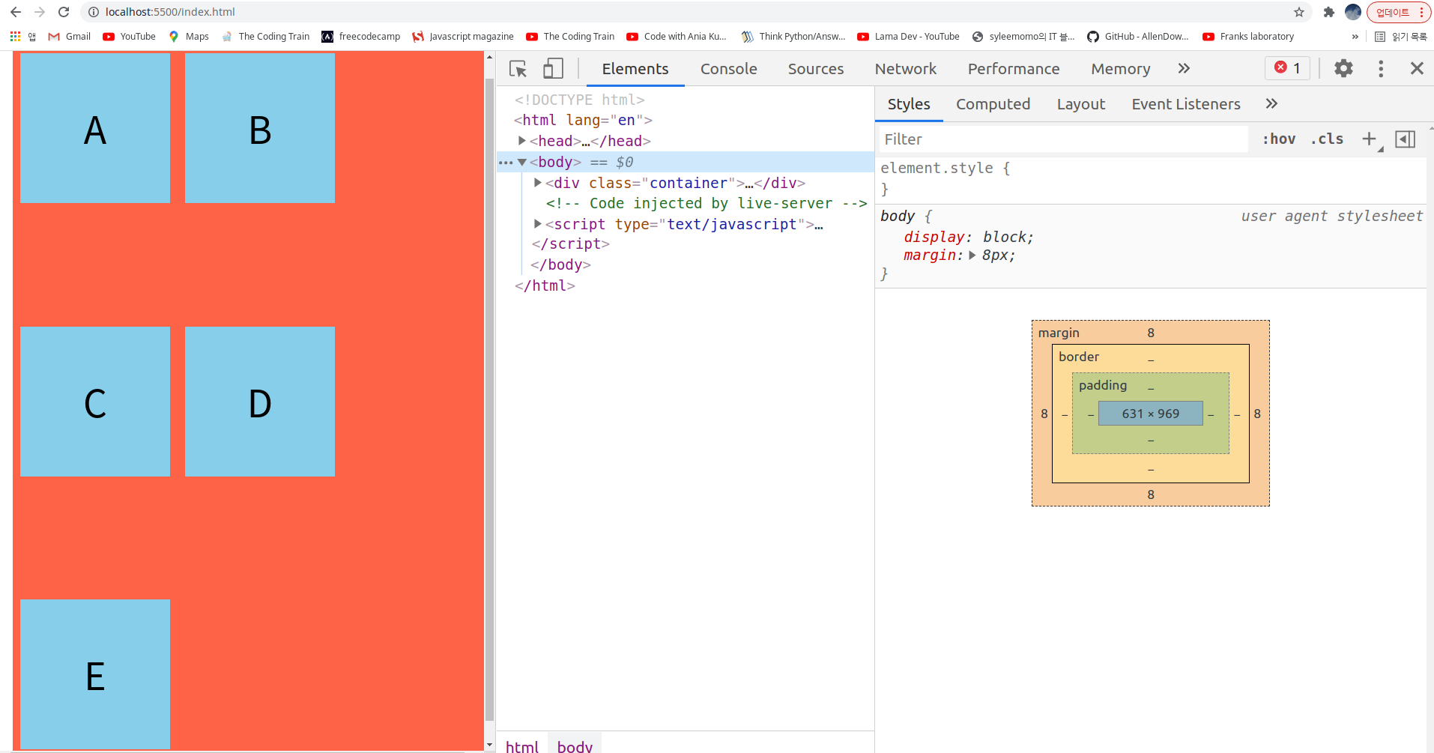This screenshot has height=753, width=1434.
Task: Select the DOCTYPE html row
Action: pyautogui.click(x=579, y=100)
